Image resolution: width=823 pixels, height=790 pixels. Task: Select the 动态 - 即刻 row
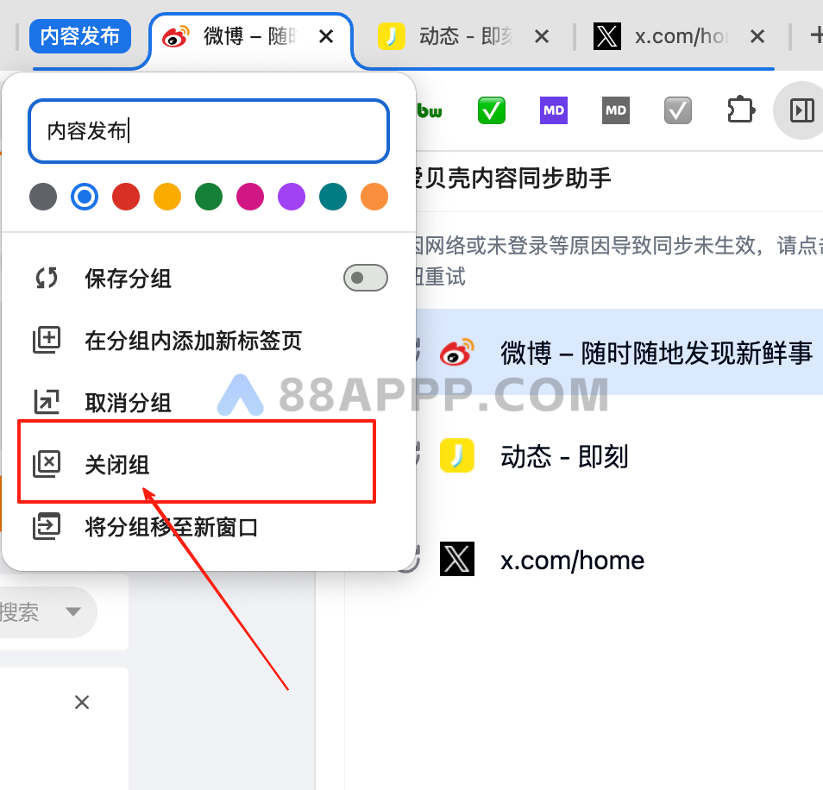click(619, 456)
